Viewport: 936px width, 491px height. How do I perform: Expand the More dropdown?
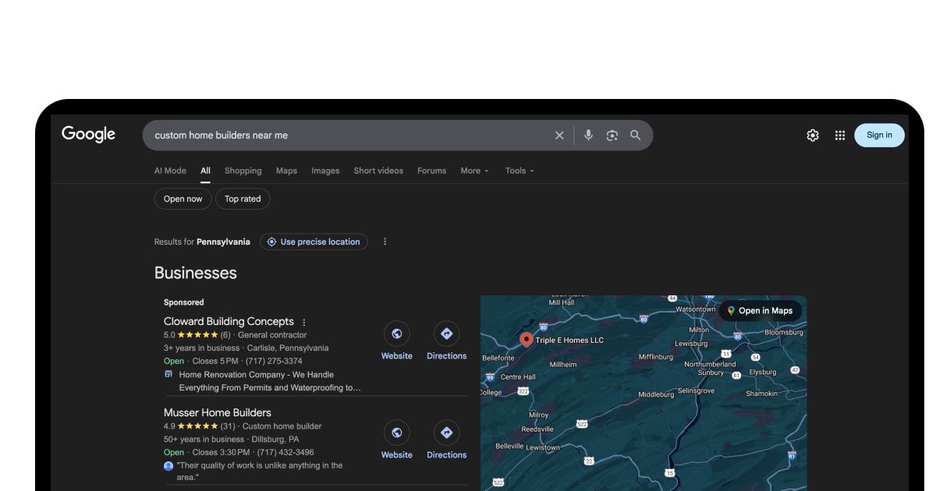coord(474,171)
